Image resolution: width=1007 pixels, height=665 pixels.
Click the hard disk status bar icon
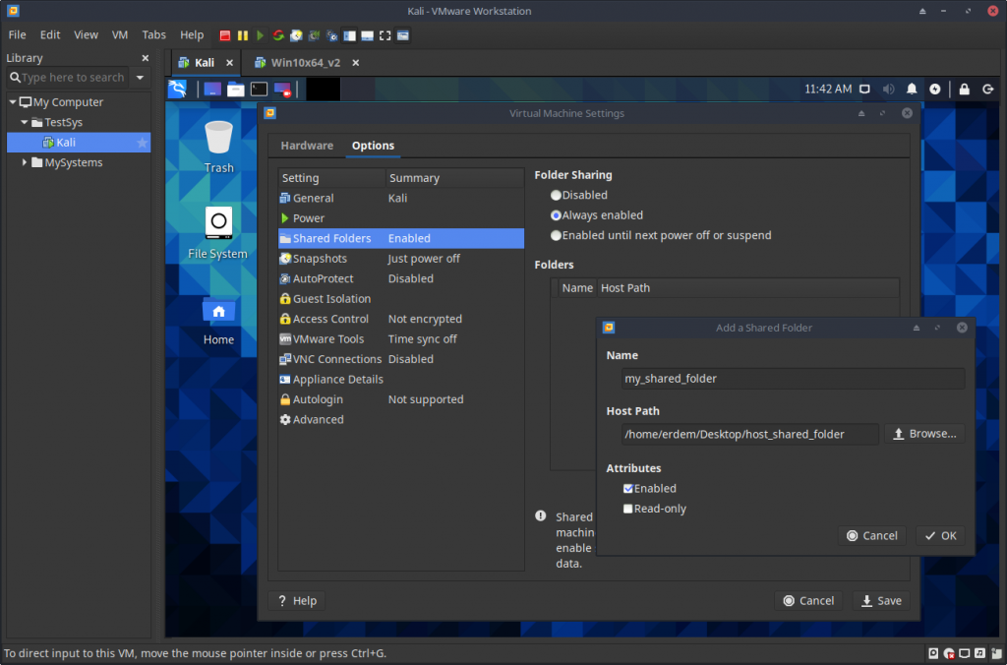[934, 653]
